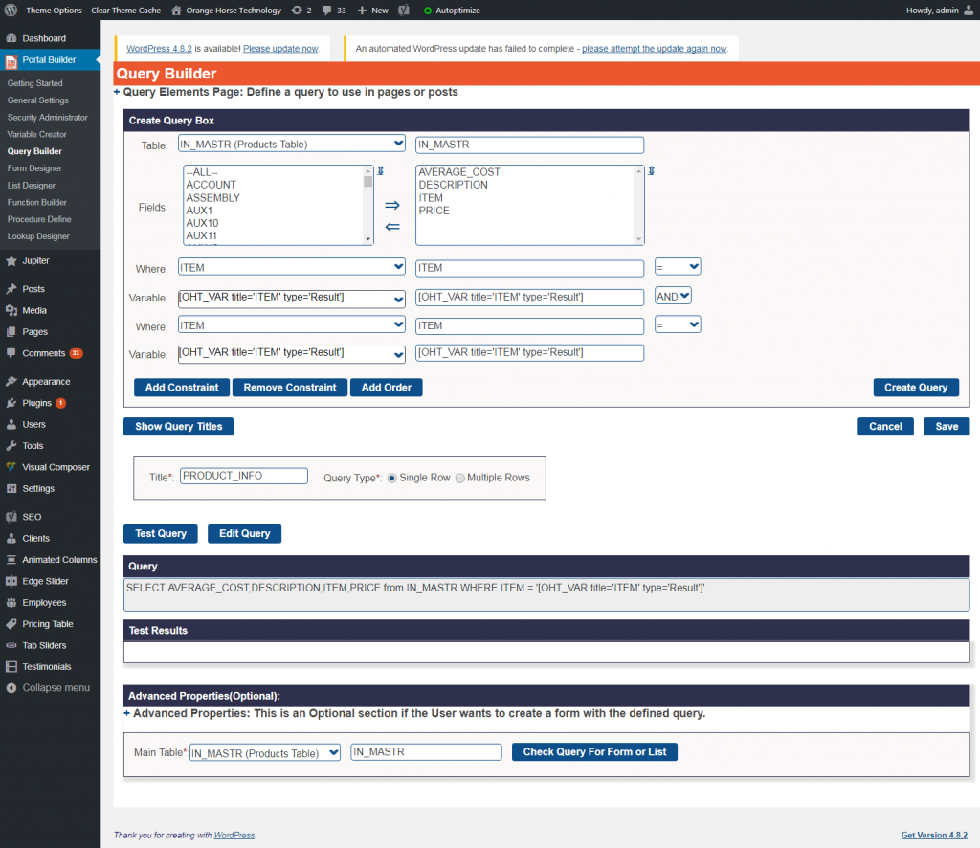Screen dimensions: 980x848
Task: Click the Show Query Titles button
Action: 179,426
